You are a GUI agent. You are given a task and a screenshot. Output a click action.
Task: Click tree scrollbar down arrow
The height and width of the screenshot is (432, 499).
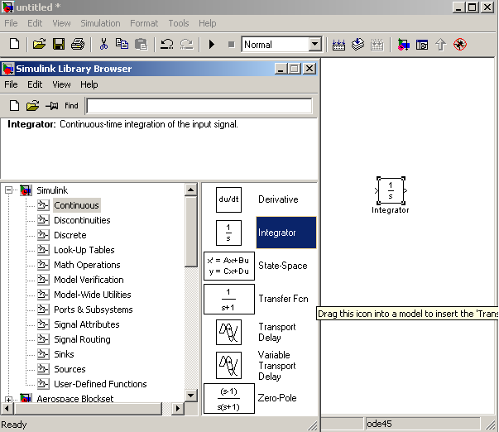point(190,396)
